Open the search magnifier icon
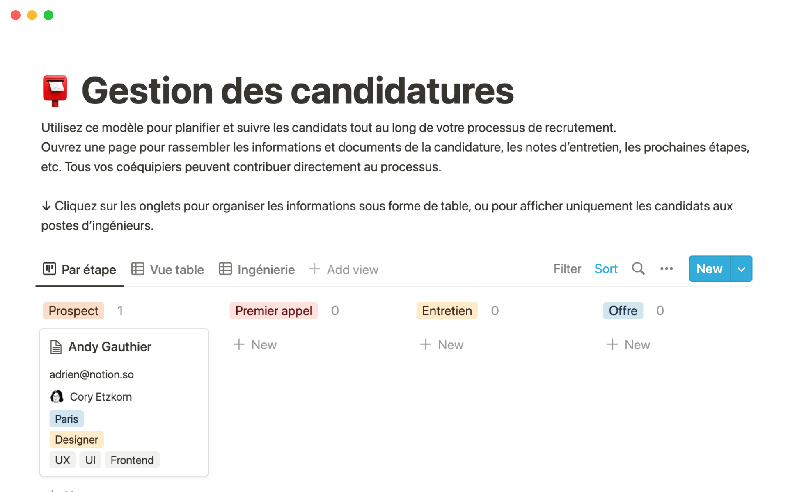The height and width of the screenshot is (492, 788). 638,269
